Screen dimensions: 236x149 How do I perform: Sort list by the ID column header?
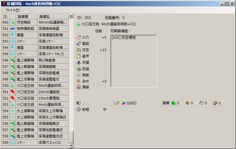[5, 16]
